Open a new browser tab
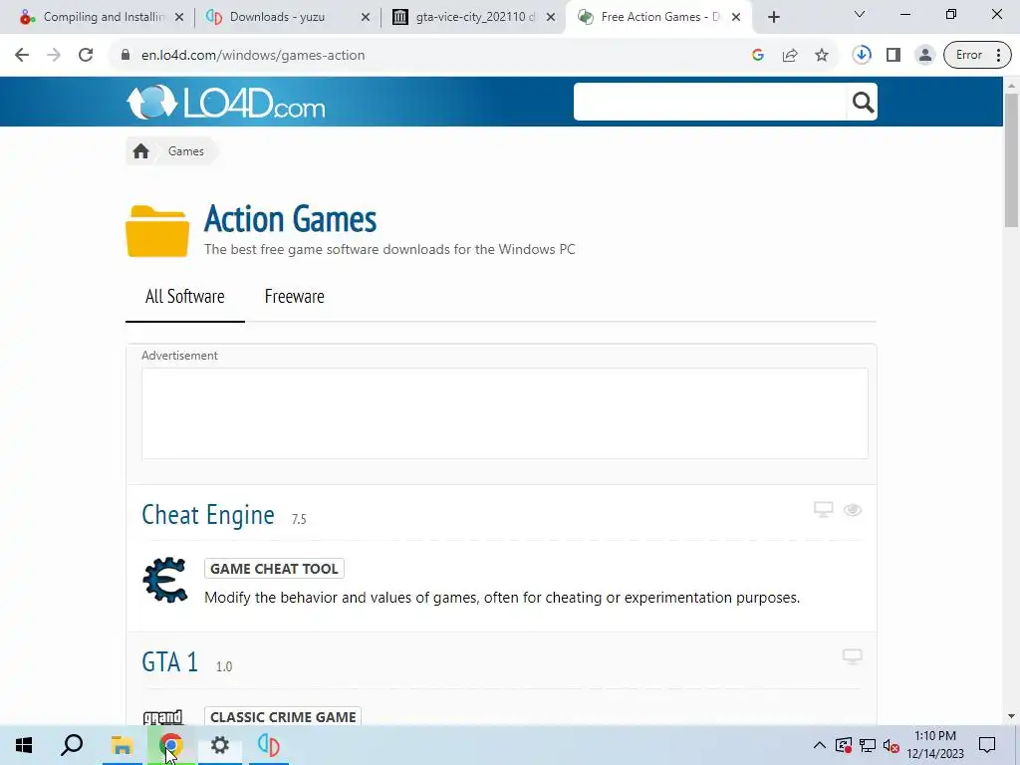The width and height of the screenshot is (1020, 765). pyautogui.click(x=773, y=17)
